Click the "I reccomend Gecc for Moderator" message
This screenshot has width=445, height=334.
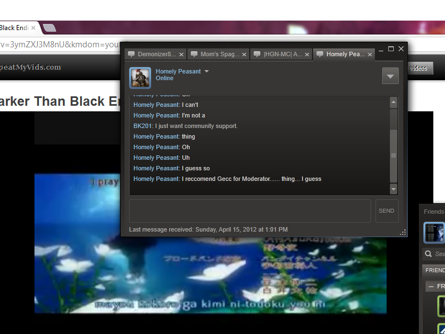tap(228, 179)
